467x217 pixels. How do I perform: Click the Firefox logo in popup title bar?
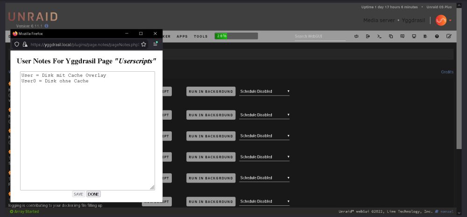pyautogui.click(x=15, y=34)
